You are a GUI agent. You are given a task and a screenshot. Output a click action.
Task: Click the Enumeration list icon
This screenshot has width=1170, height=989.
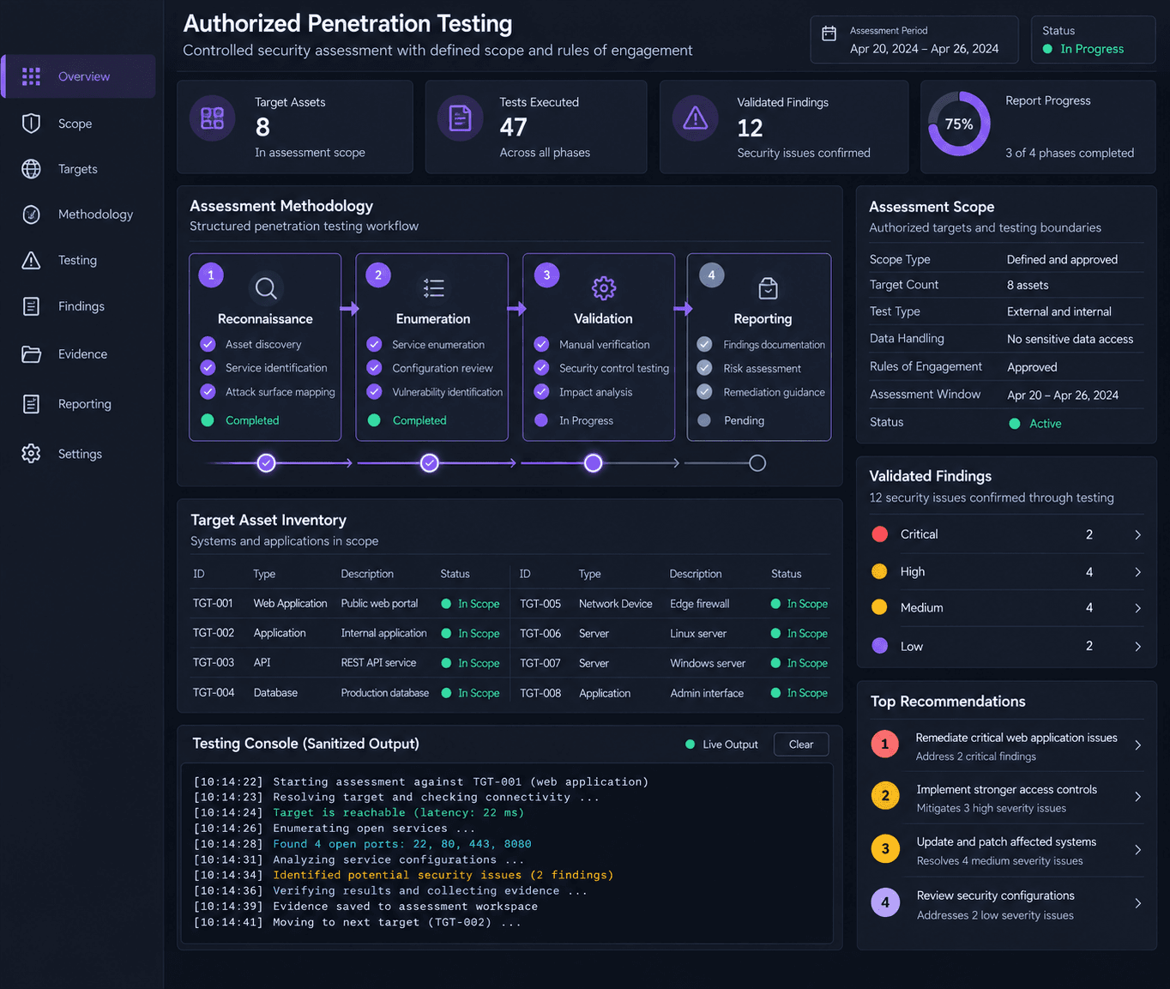[x=434, y=288]
